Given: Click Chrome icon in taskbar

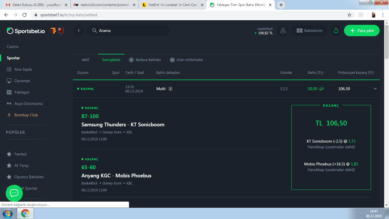Looking at the screenshot, I should (x=25, y=213).
